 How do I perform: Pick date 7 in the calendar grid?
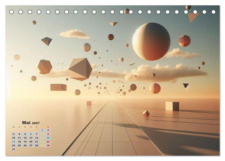[x=37, y=134]
